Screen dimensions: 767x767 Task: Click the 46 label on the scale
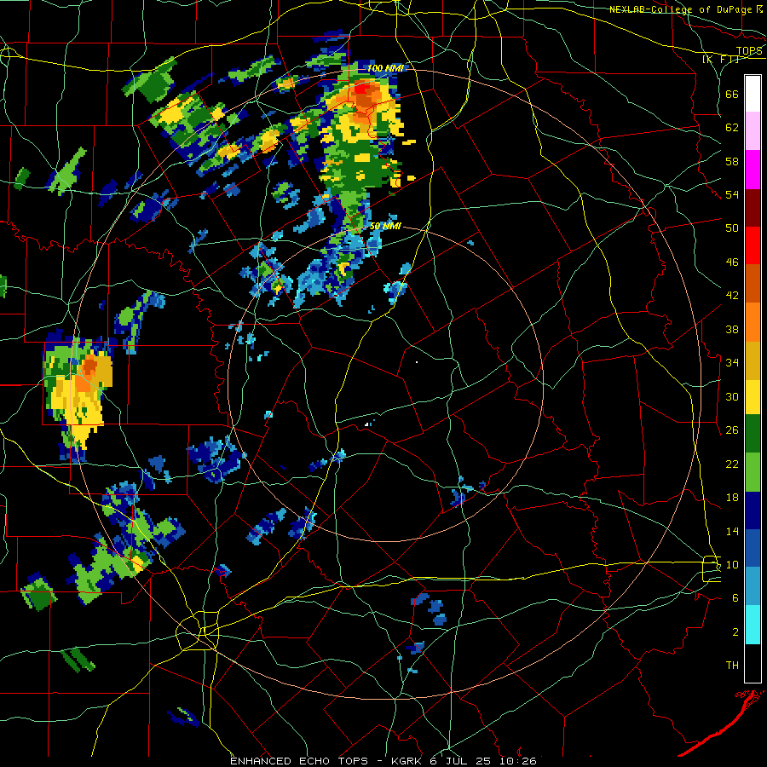click(x=732, y=262)
